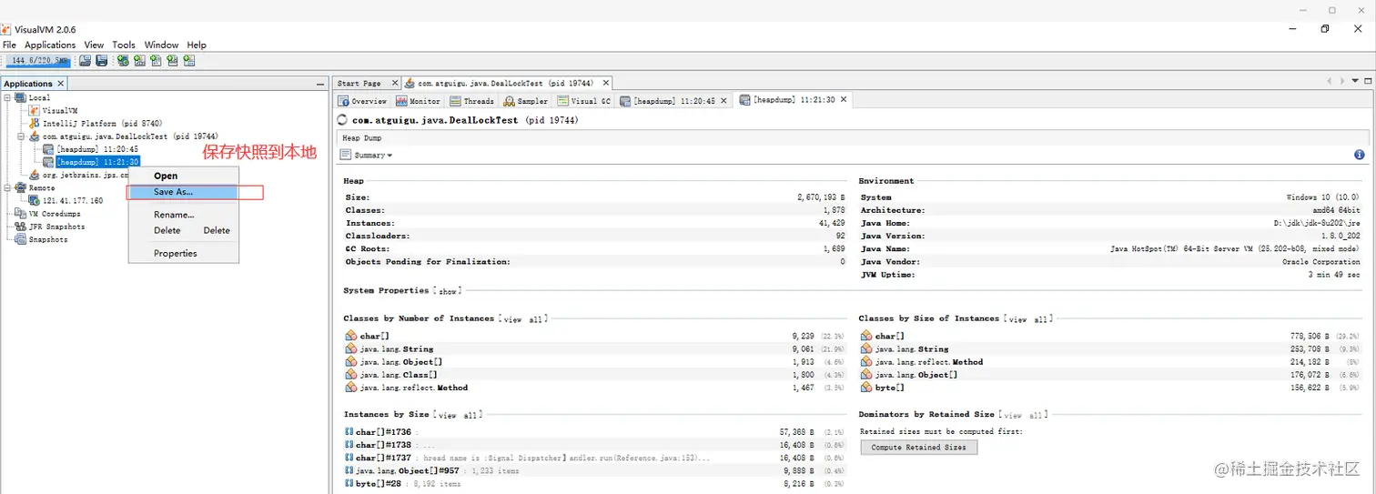Open the File menu

click(10, 45)
